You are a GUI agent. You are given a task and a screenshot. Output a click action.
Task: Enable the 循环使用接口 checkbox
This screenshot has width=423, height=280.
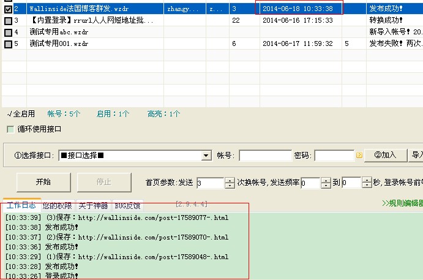pos(10,129)
